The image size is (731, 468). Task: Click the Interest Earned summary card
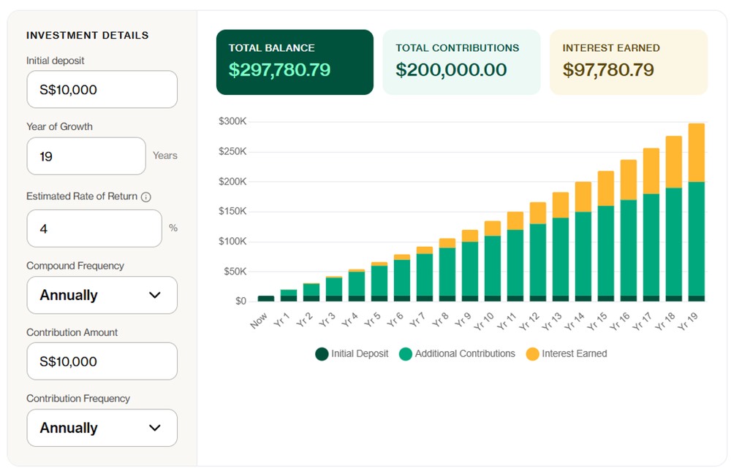point(629,62)
